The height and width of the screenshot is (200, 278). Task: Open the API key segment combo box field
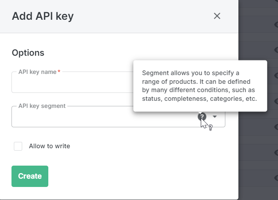tap(103, 117)
